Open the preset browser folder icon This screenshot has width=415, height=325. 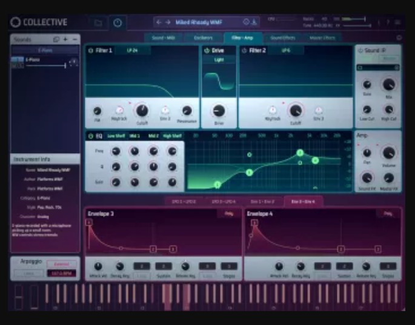98,23
